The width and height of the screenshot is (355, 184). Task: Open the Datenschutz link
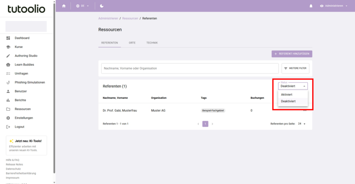pos(13,169)
